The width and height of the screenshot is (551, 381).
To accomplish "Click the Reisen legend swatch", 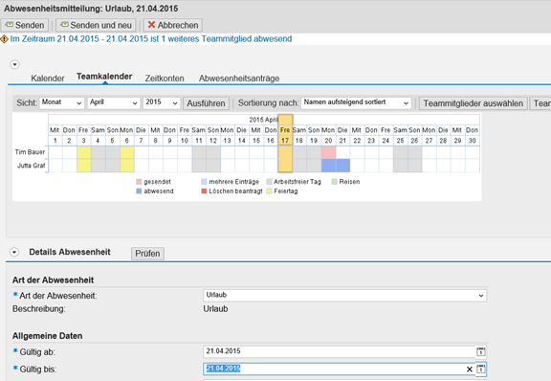I will (x=334, y=182).
